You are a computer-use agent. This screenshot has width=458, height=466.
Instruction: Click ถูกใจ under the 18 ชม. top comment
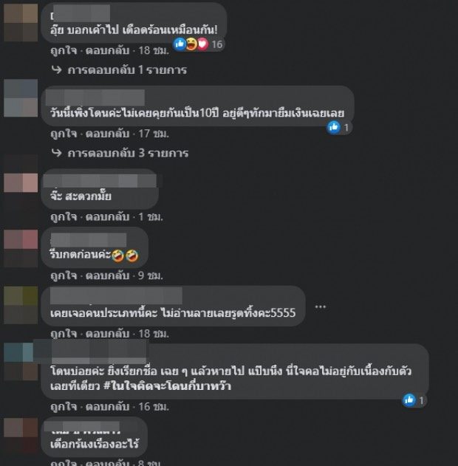pos(64,50)
